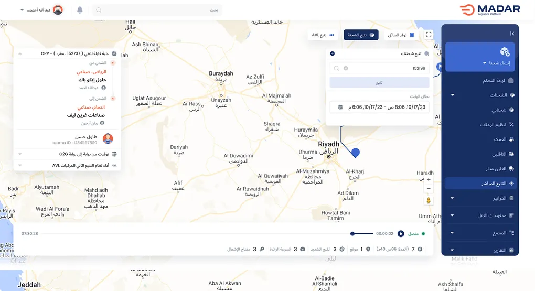Viewport: 535px width, 291px height.
Task: Open fullscreen map view icon
Action: (x=429, y=35)
